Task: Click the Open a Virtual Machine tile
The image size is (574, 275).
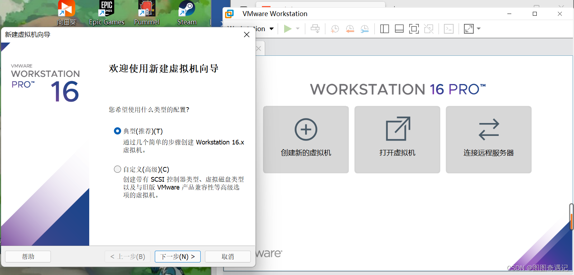Action: 397,139
